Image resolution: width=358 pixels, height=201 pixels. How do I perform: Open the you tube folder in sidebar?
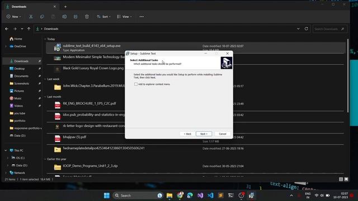(17, 113)
